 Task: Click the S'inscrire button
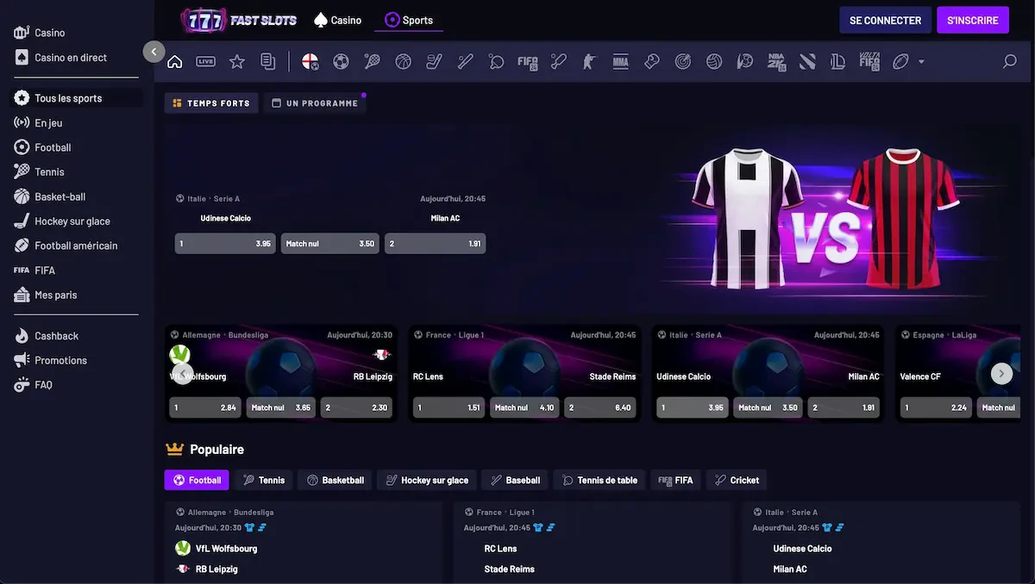972,20
